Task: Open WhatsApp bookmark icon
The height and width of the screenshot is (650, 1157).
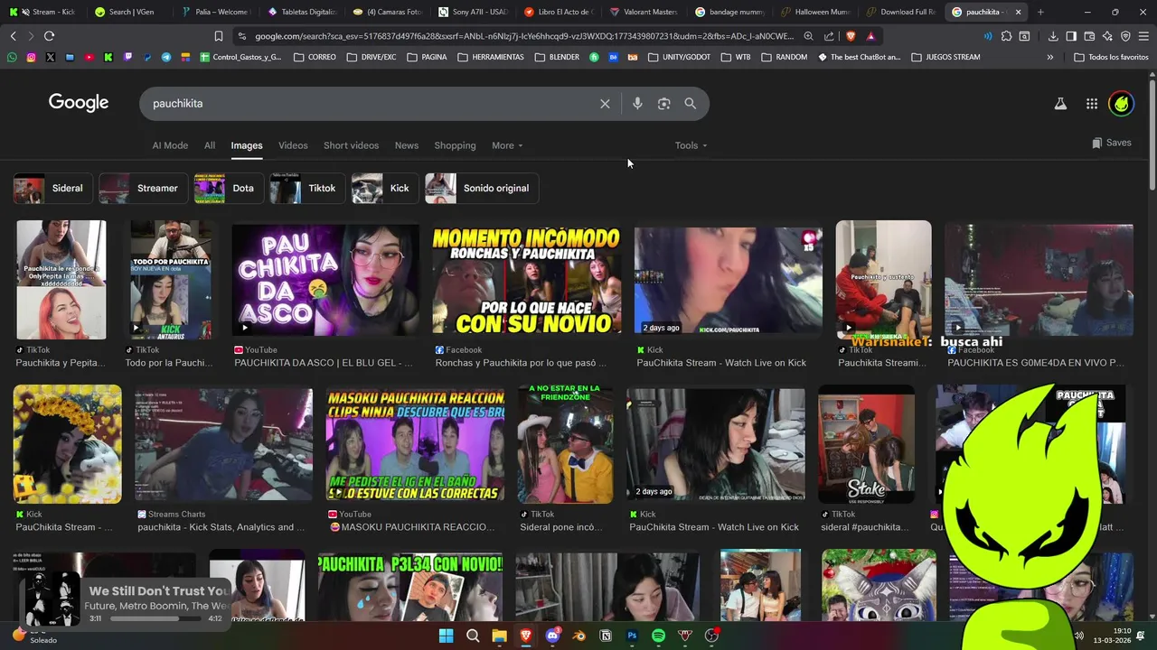Action: [x=12, y=57]
